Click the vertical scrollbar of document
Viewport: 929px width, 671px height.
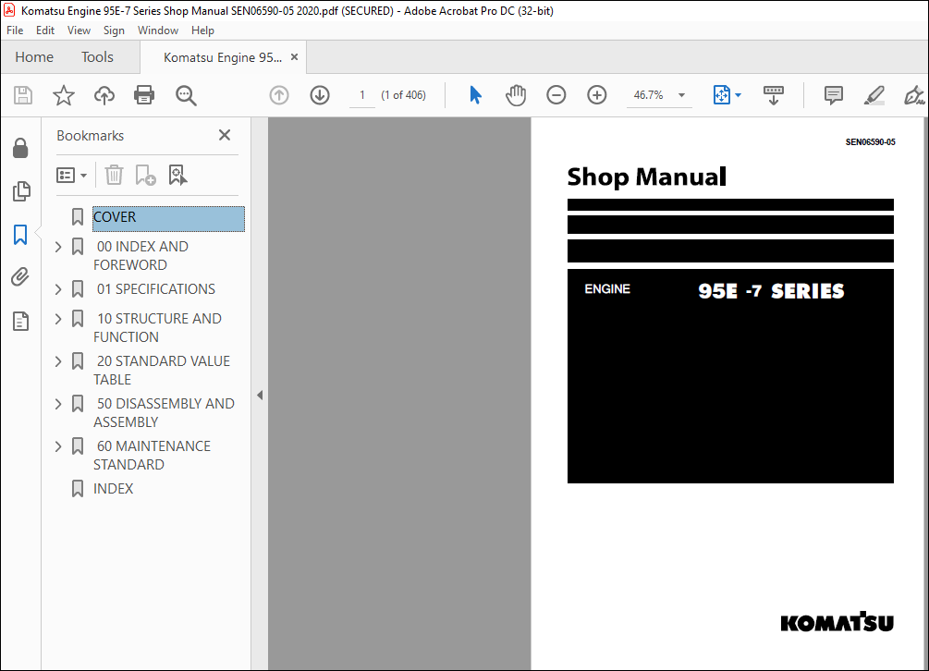click(x=925, y=394)
